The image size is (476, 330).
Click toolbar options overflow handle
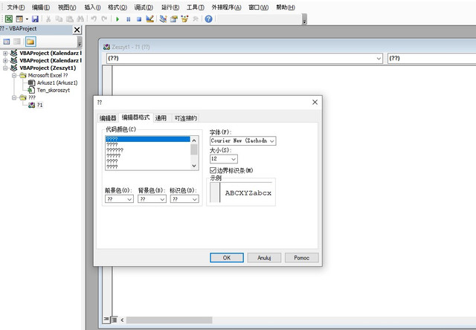[x=304, y=20]
